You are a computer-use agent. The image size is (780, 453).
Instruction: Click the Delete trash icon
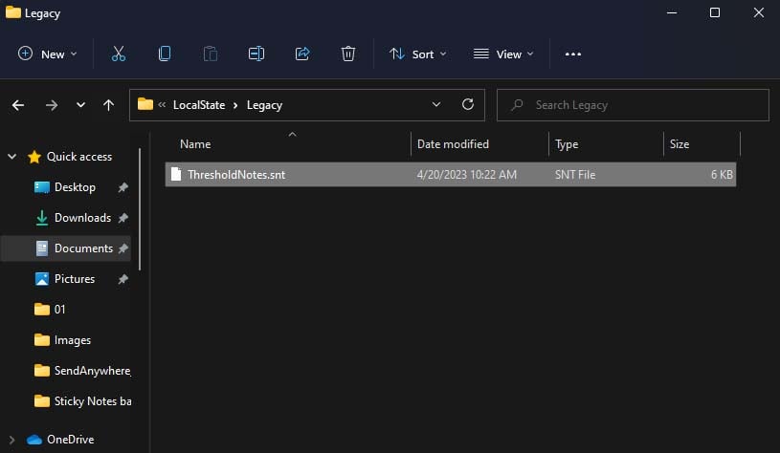coord(348,54)
